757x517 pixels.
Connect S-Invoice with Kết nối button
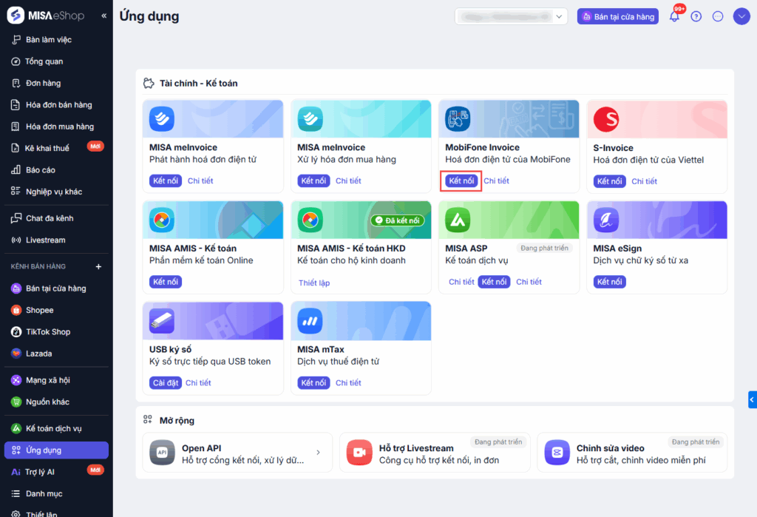tap(610, 181)
